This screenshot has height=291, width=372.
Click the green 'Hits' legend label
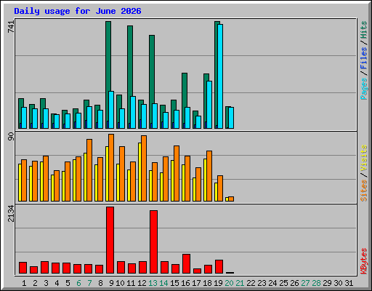pos(364,30)
